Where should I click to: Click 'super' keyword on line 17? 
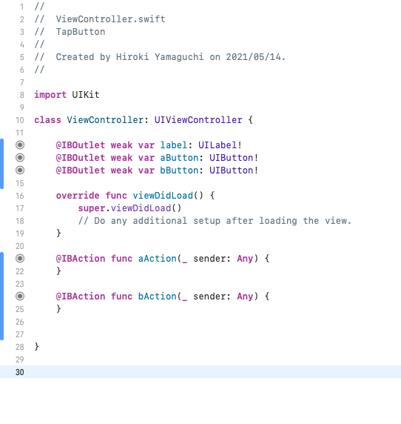click(x=92, y=208)
